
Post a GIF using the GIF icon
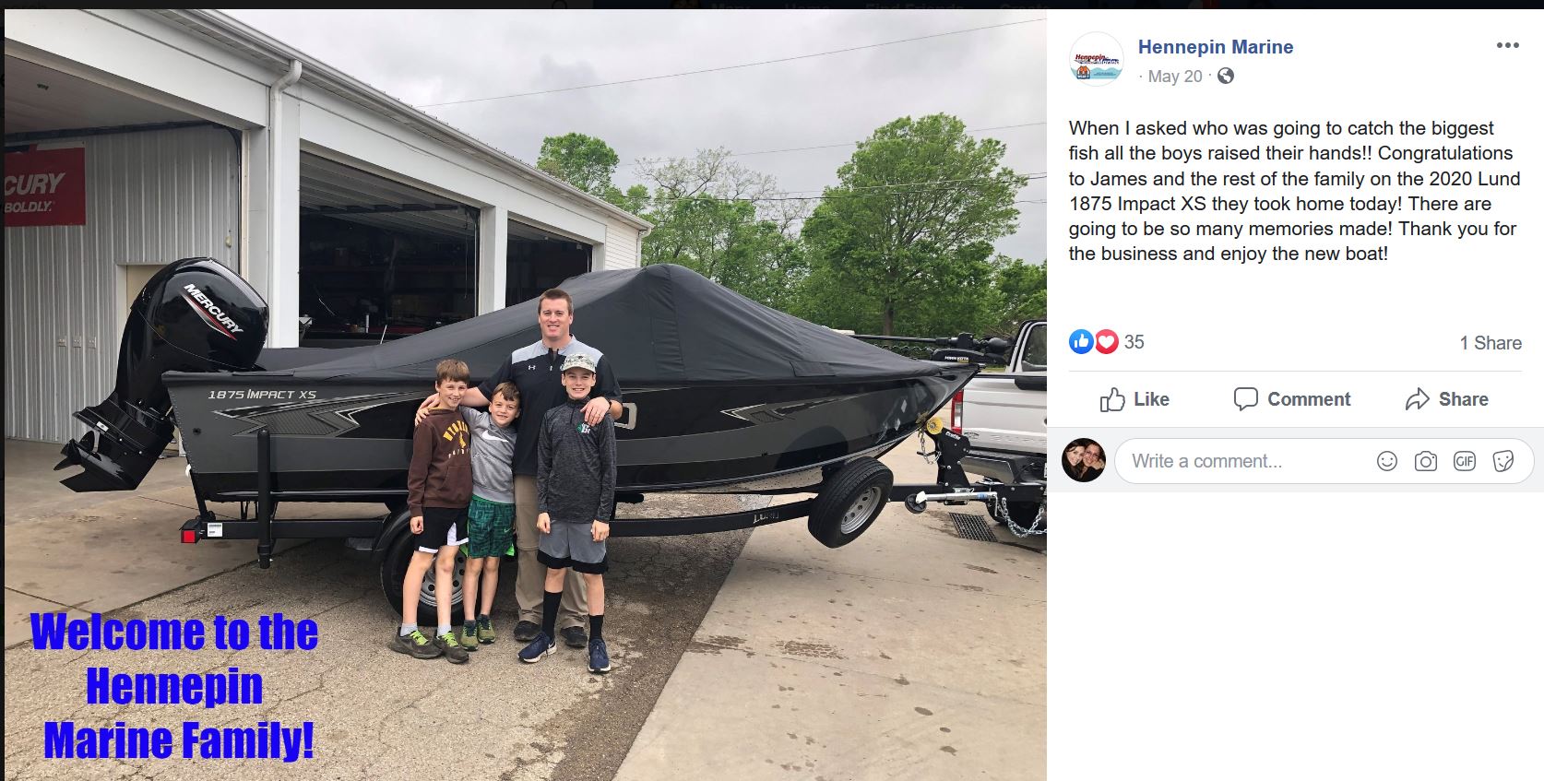click(x=1465, y=461)
